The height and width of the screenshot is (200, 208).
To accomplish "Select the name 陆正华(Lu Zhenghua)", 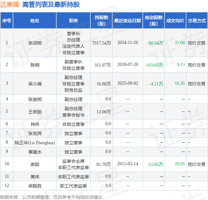I will tap(35, 143).
